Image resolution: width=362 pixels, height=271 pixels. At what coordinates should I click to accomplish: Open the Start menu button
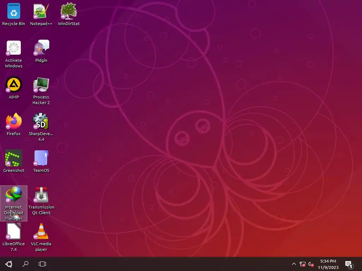tap(9, 264)
